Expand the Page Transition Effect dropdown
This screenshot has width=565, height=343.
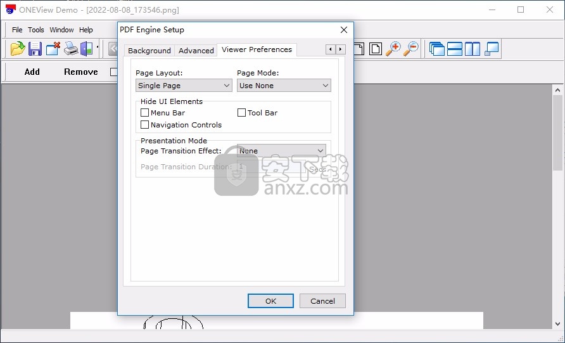pos(281,151)
